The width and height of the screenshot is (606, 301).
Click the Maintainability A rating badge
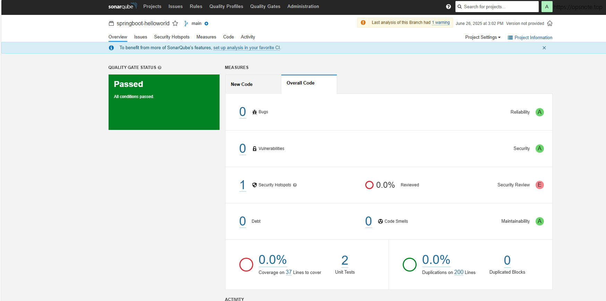pyautogui.click(x=540, y=221)
